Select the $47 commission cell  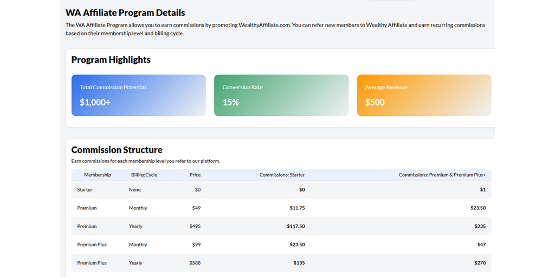point(481,245)
